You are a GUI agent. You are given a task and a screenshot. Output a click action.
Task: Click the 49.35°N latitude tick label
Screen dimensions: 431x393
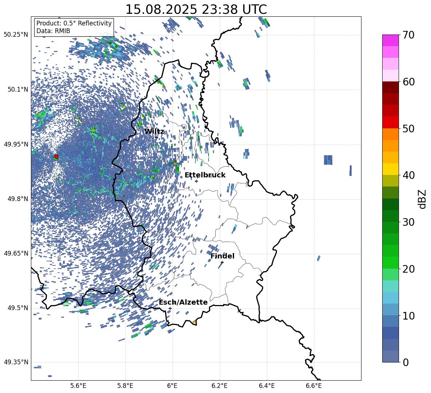click(x=16, y=362)
